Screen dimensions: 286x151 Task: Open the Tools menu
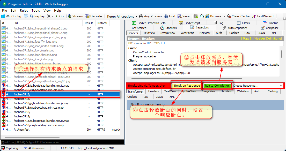pos(35,11)
